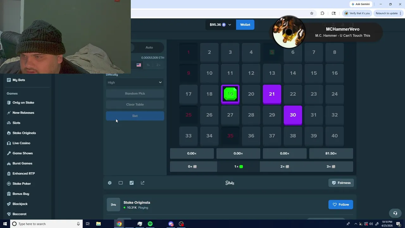
Task: Show hidden system tray icons
Action: click(x=356, y=224)
